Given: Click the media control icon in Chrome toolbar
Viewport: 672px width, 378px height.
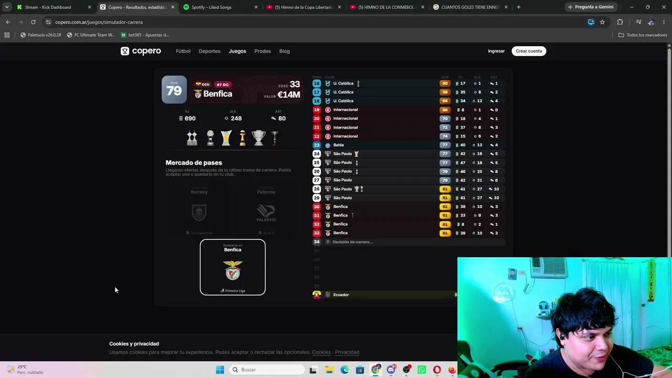Looking at the screenshot, I should point(638,22).
